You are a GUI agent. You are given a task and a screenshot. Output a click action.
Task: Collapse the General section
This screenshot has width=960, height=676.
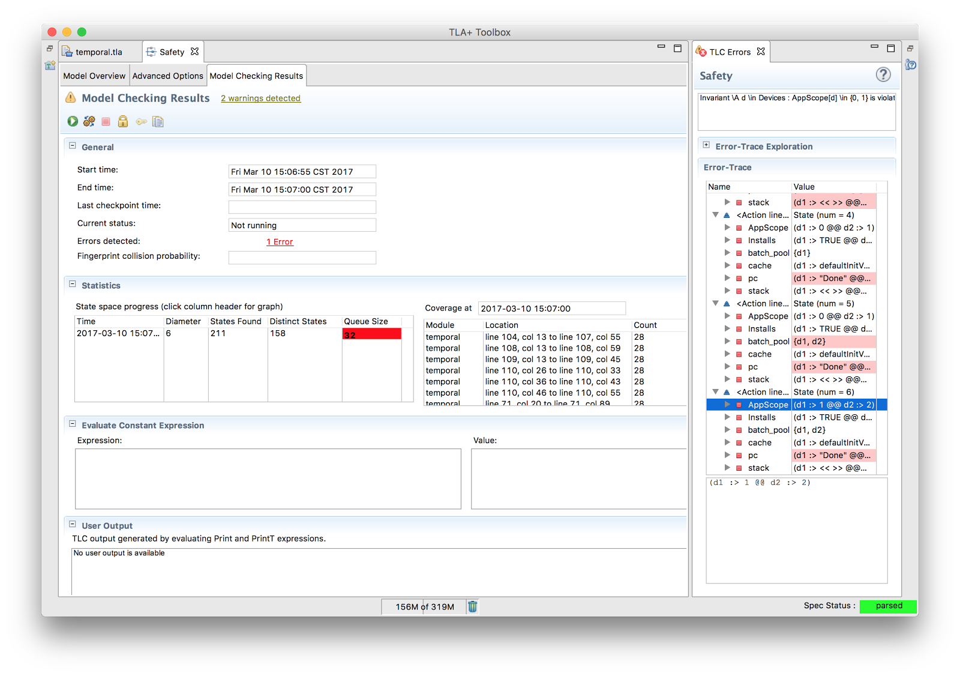tap(73, 146)
